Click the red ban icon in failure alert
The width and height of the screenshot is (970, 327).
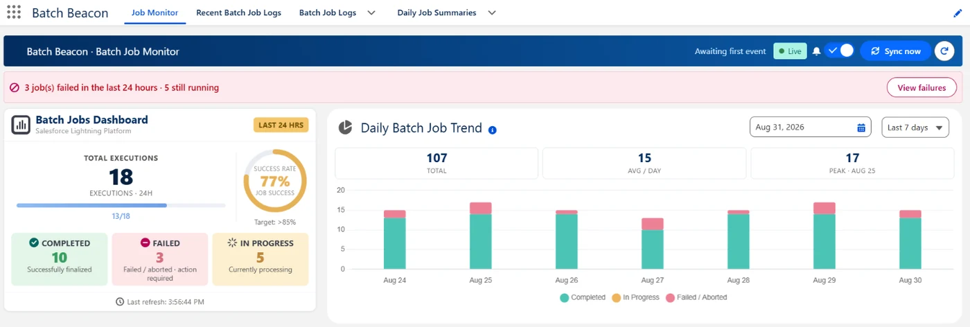pyautogui.click(x=14, y=88)
